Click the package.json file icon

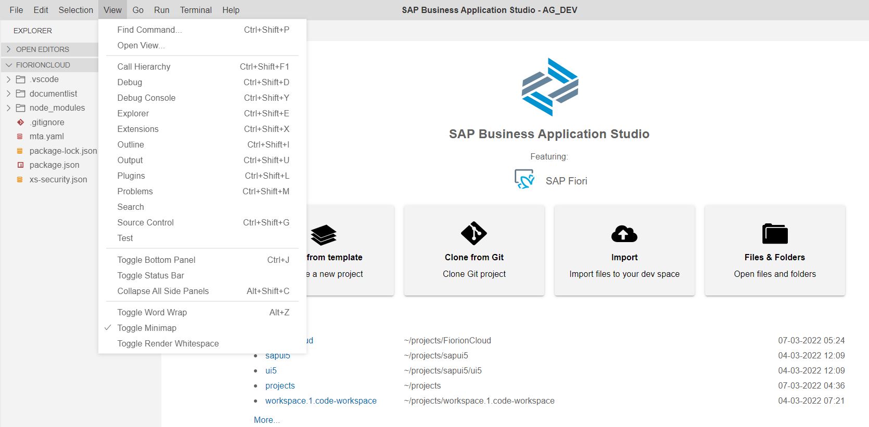click(x=20, y=165)
